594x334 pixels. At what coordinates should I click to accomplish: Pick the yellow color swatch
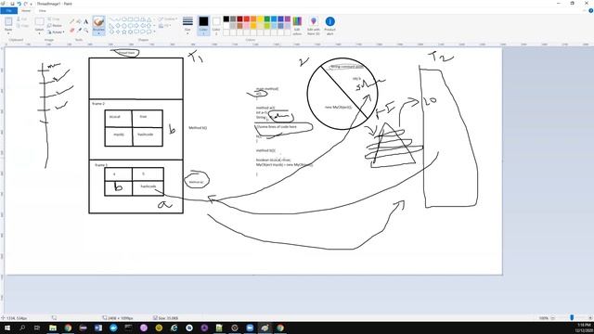click(260, 19)
